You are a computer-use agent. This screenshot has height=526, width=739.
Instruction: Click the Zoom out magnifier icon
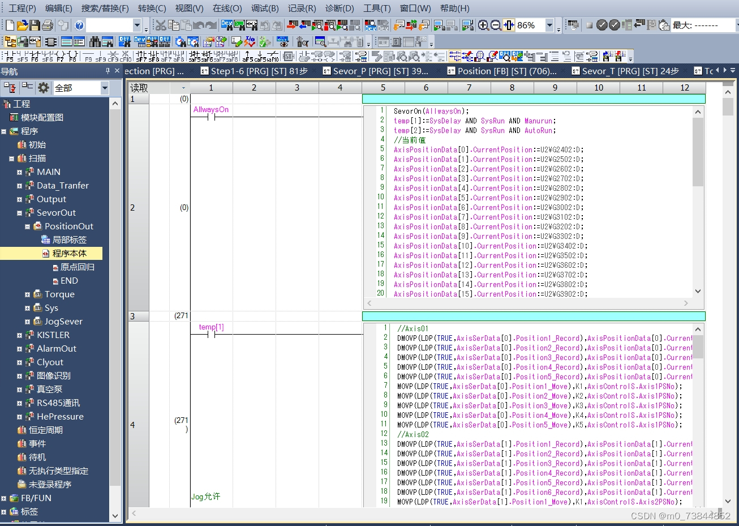coord(496,25)
